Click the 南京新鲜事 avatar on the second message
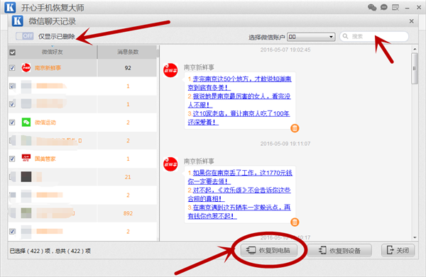The width and height of the screenshot is (426, 277). click(170, 164)
